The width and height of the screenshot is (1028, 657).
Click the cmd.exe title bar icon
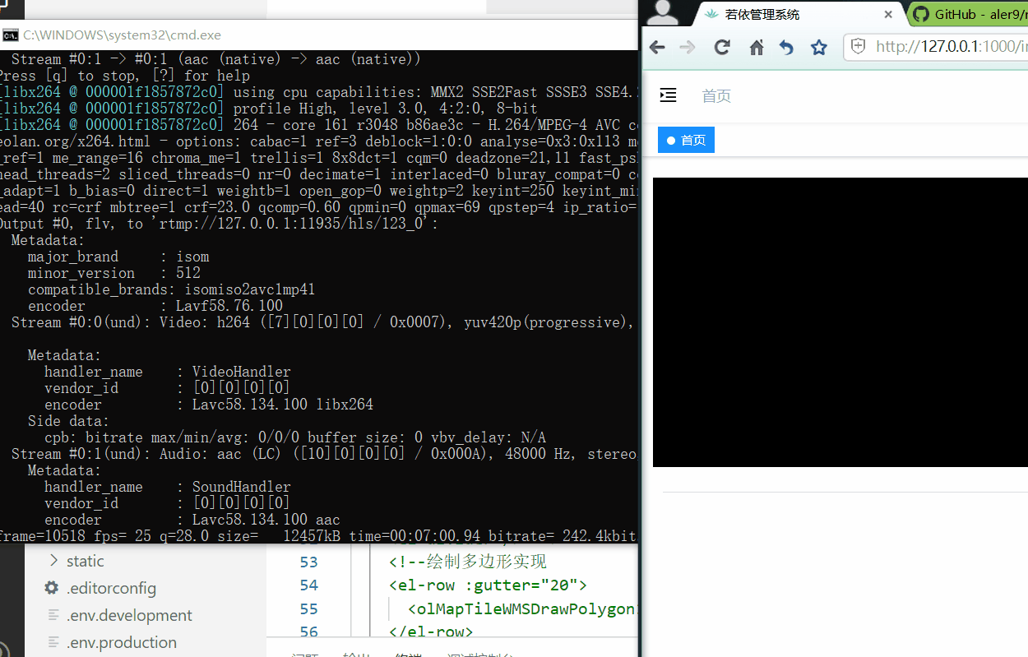point(11,35)
